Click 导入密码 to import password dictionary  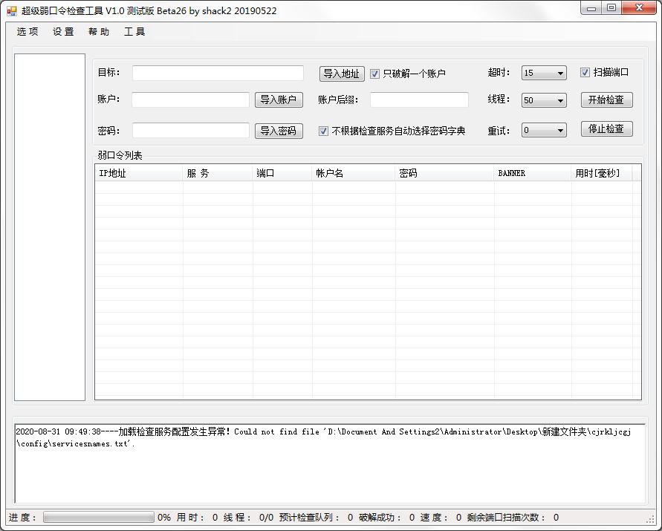[279, 129]
